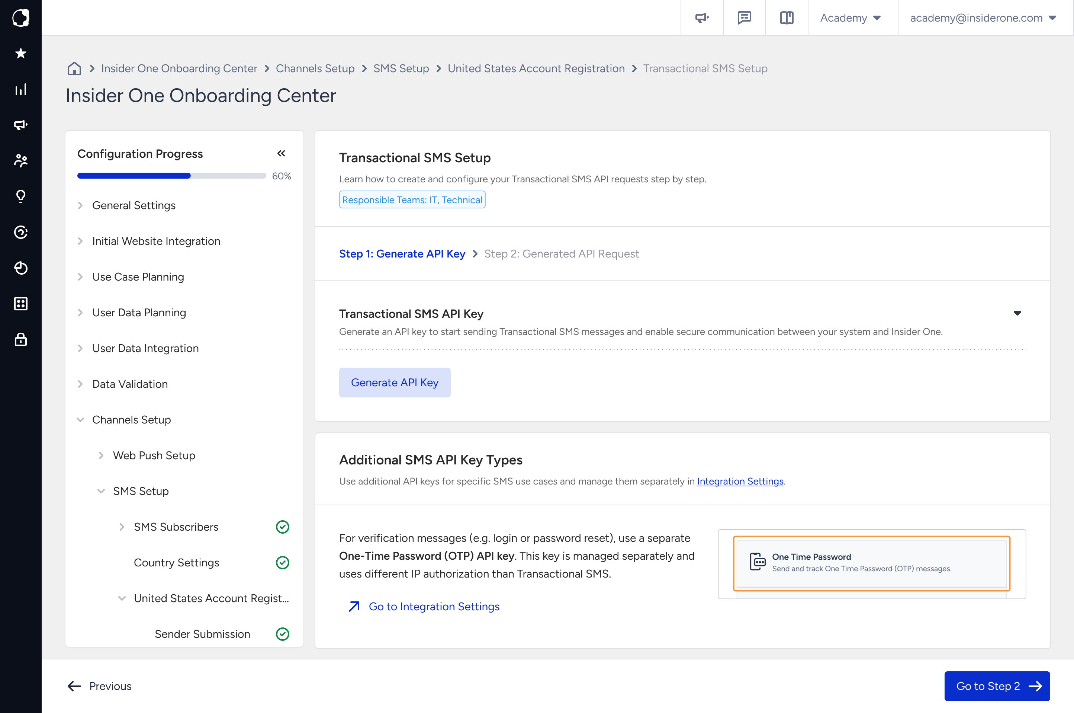Go to home via breadcrumb house icon
The width and height of the screenshot is (1074, 713).
[74, 69]
